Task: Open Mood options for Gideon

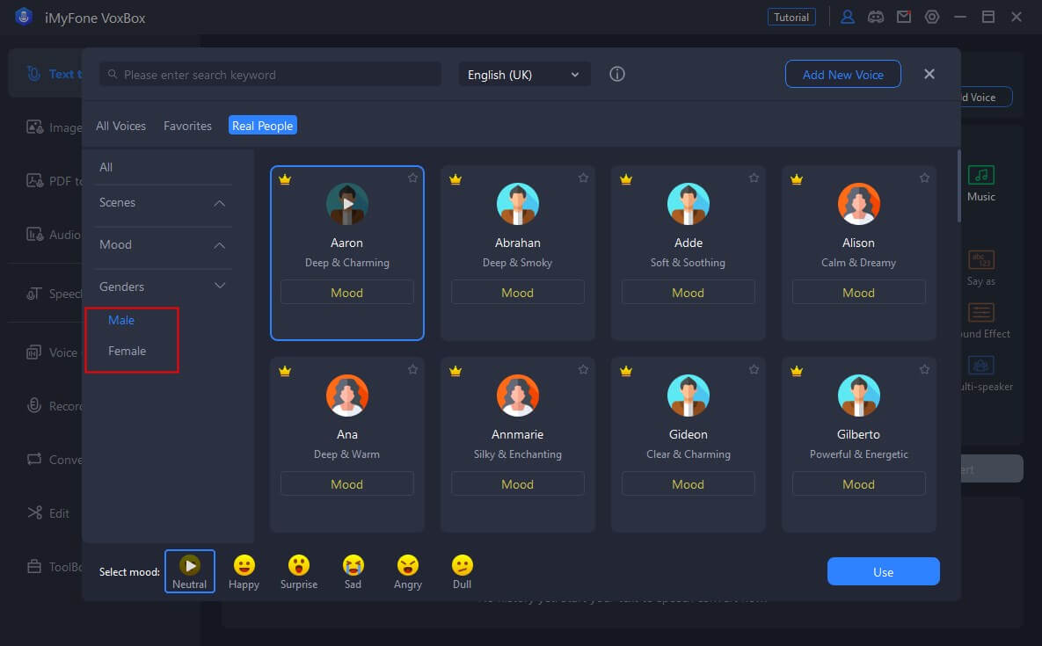Action: point(689,484)
